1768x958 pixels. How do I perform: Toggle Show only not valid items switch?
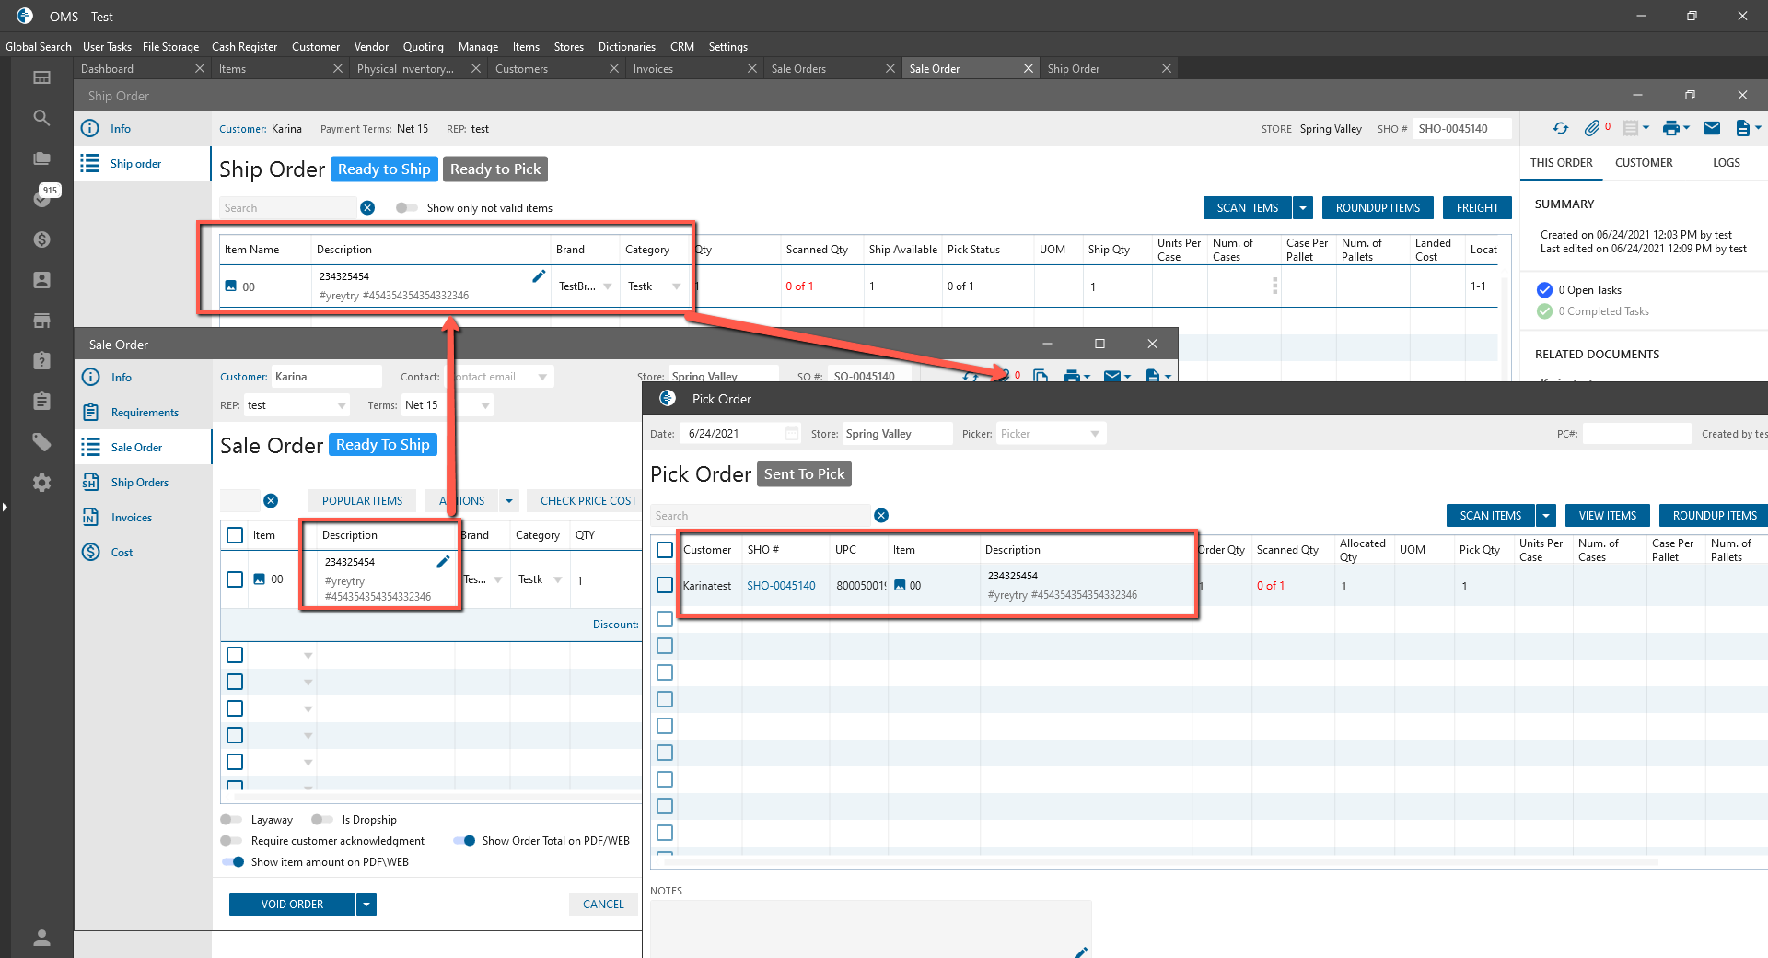406,208
